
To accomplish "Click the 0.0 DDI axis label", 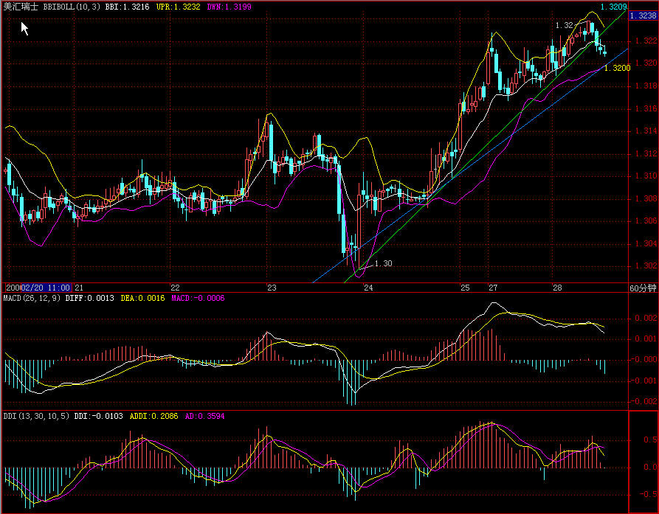I will tap(651, 467).
